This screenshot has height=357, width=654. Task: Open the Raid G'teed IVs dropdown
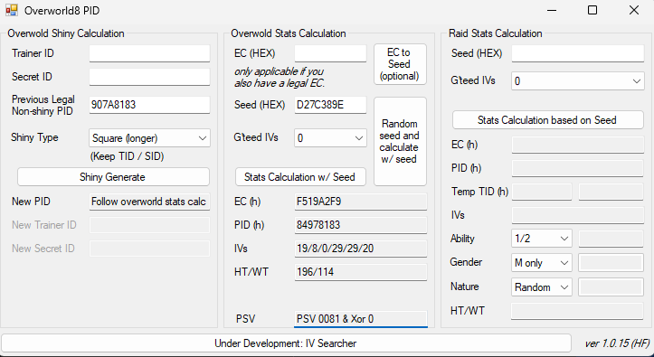pos(578,80)
